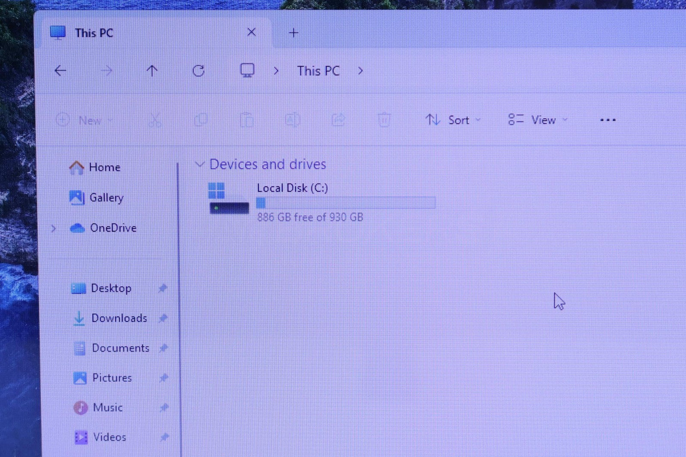Toggle the pin beside Documents
Screen dimensions: 686x457
click(163, 348)
